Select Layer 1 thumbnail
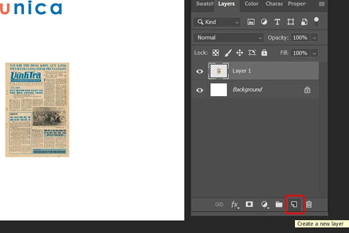The height and width of the screenshot is (233, 349). coord(219,71)
